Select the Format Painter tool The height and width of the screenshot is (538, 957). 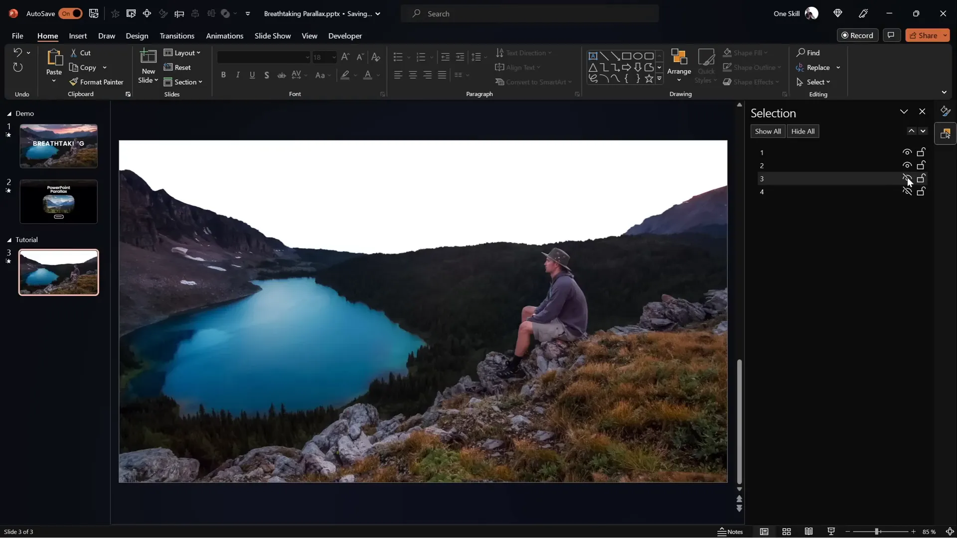97,82
